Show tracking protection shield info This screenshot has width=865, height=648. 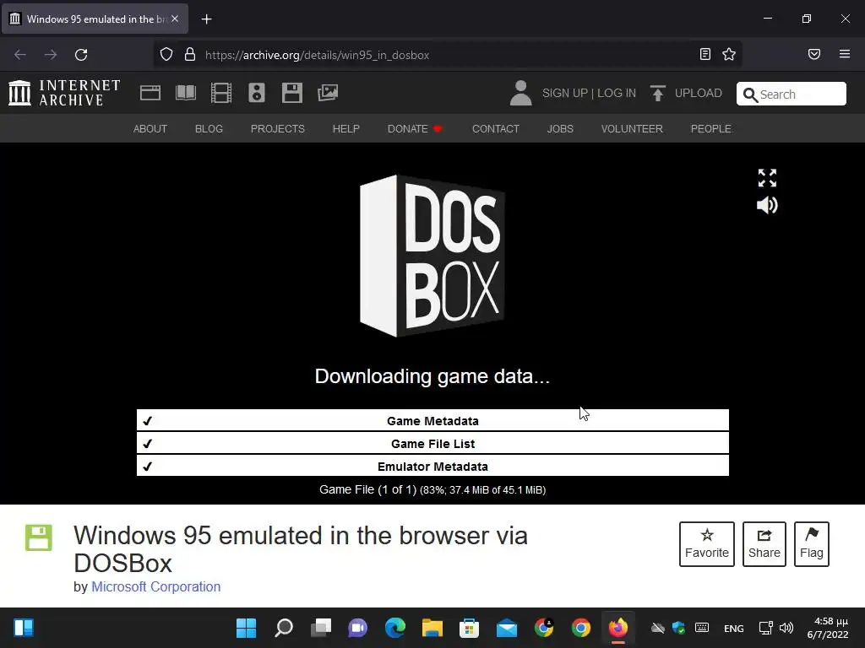[x=166, y=55]
